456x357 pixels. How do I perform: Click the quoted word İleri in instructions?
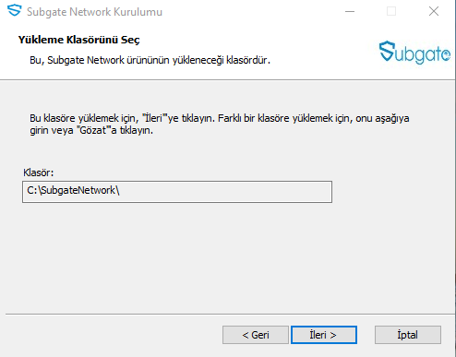click(x=153, y=118)
